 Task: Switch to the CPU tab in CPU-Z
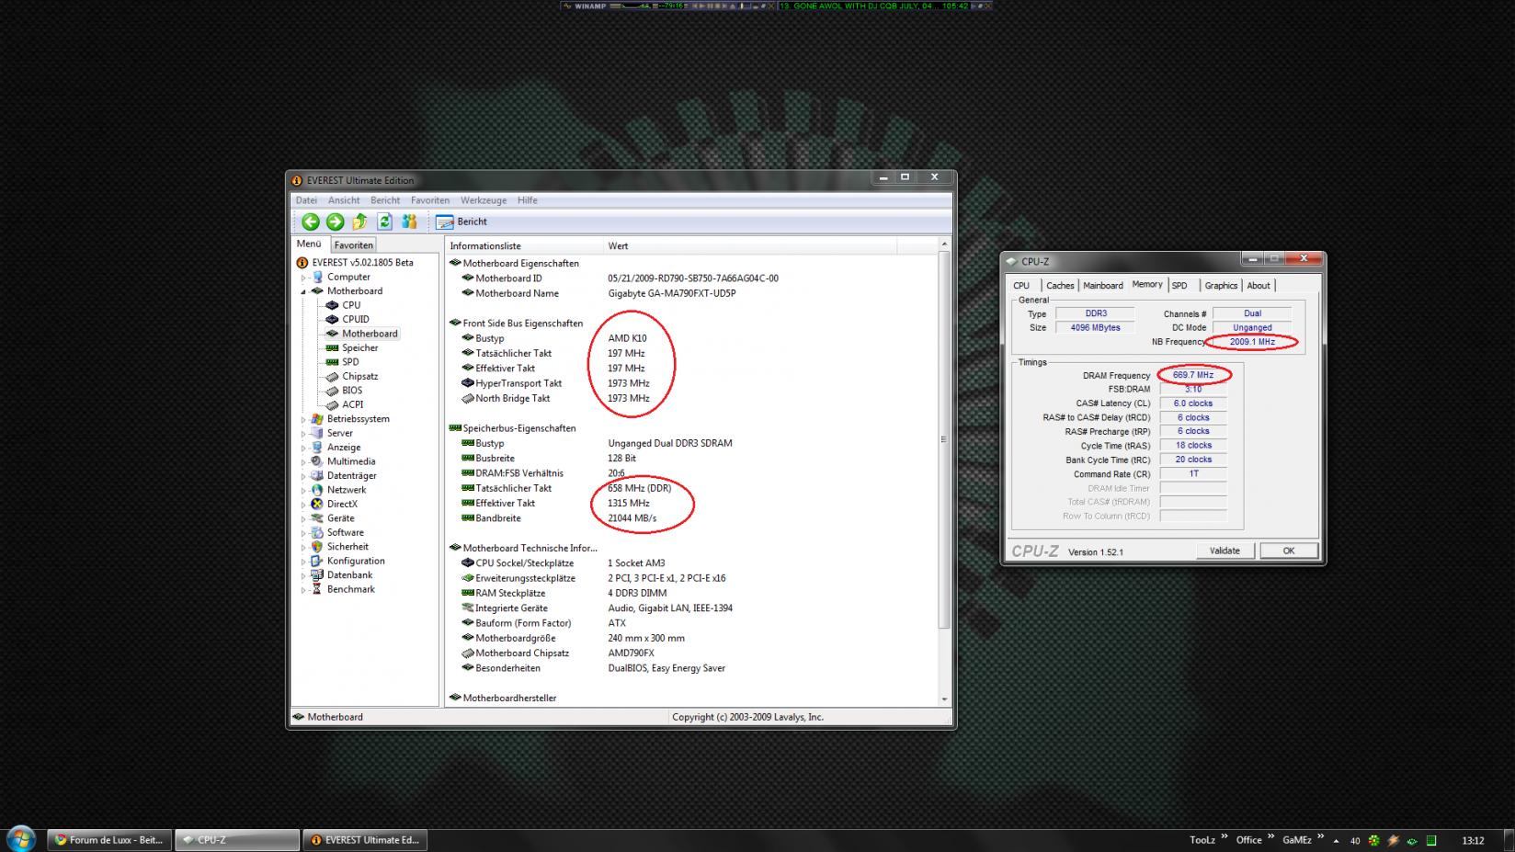[x=1021, y=286]
